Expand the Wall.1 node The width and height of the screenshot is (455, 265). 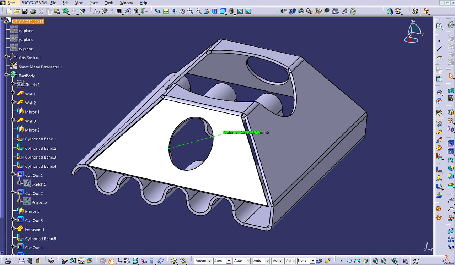coord(13,93)
